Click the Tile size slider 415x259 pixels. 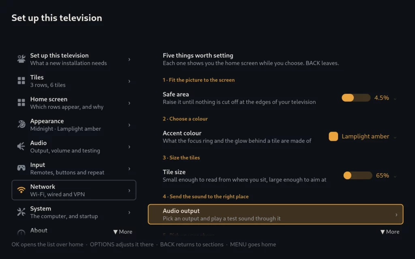(357, 176)
